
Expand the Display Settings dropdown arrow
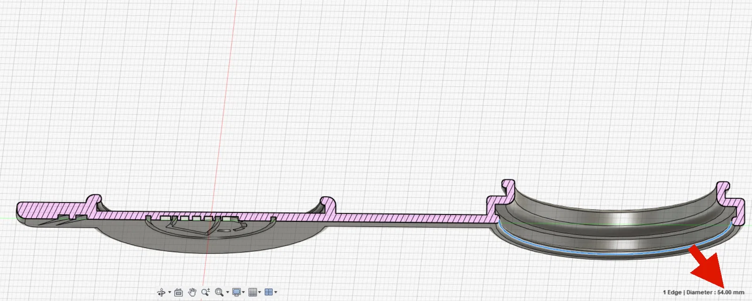tap(243, 293)
